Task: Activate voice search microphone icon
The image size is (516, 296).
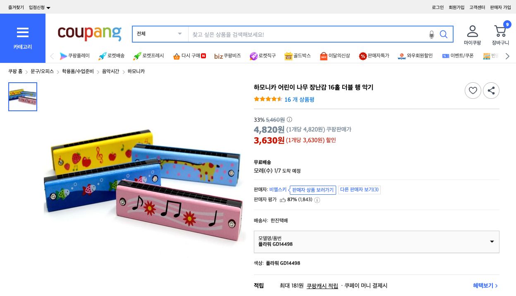Action: pyautogui.click(x=432, y=35)
